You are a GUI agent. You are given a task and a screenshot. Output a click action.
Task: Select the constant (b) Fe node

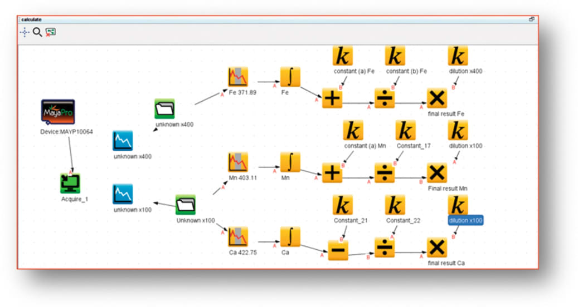[x=395, y=56]
